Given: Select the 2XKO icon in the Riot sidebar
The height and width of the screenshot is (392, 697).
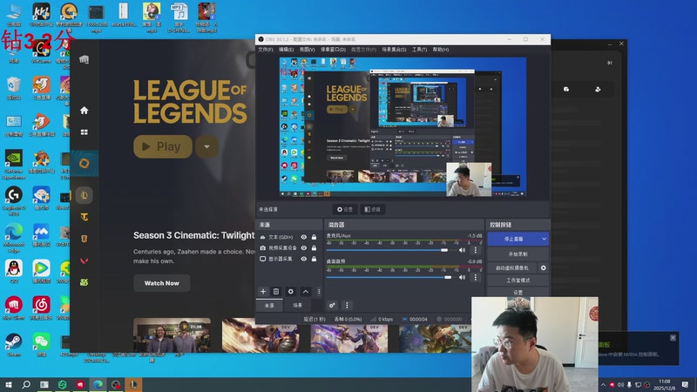Looking at the screenshot, I should pyautogui.click(x=84, y=282).
